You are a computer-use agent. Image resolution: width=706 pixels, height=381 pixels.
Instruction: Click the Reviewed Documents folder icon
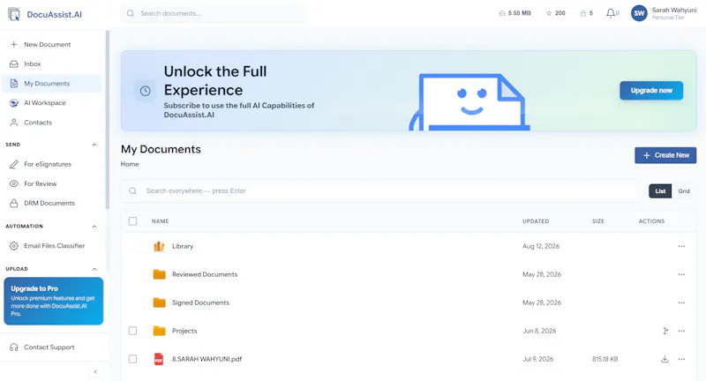pos(159,274)
